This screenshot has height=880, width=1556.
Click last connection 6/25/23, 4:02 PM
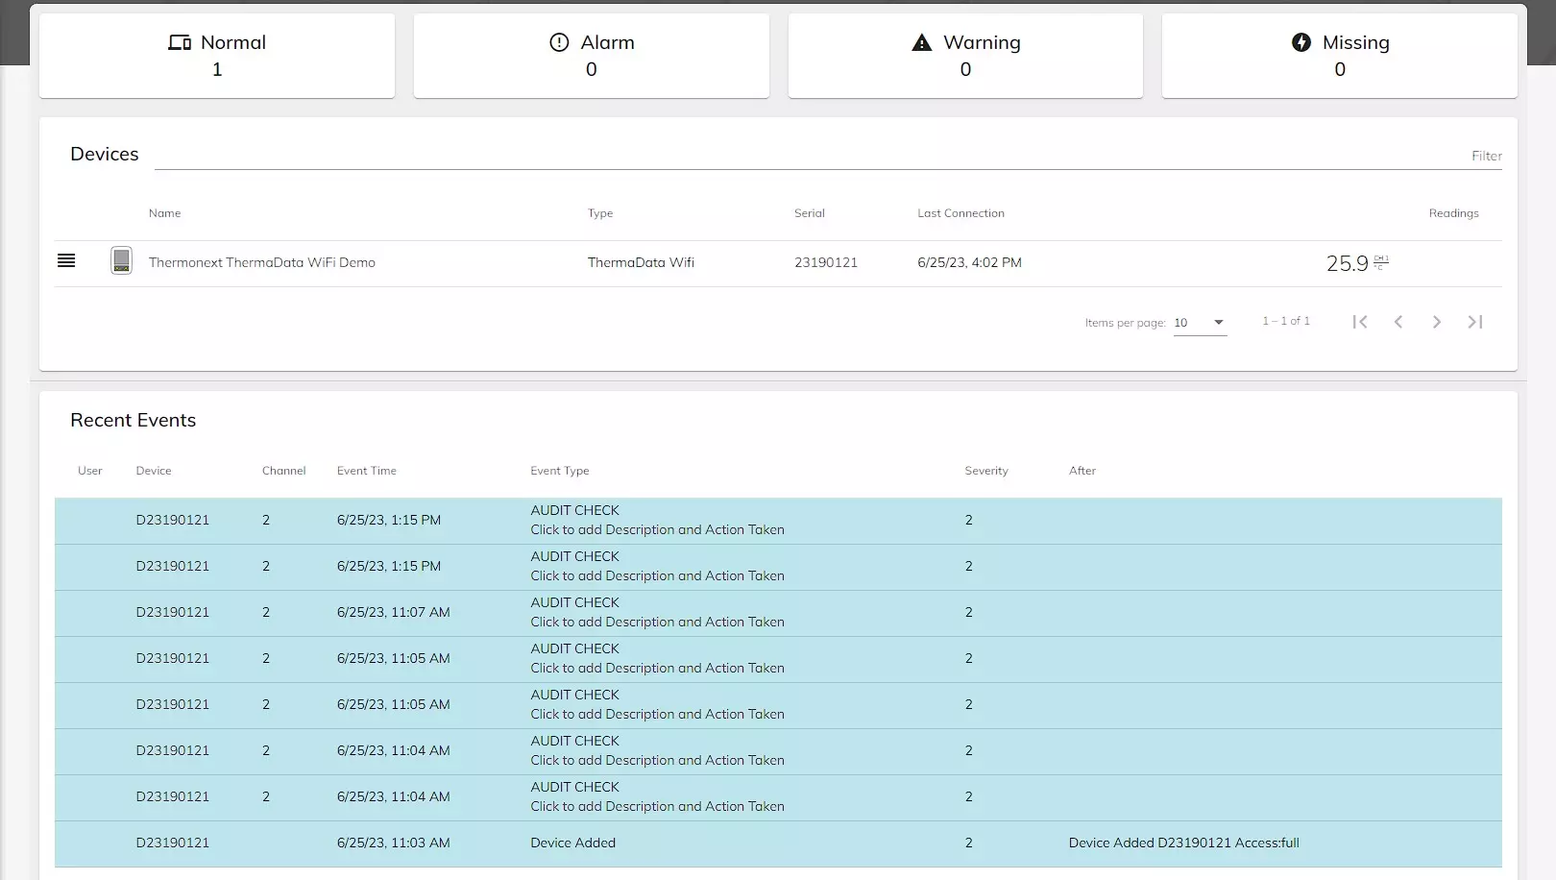pyautogui.click(x=969, y=262)
